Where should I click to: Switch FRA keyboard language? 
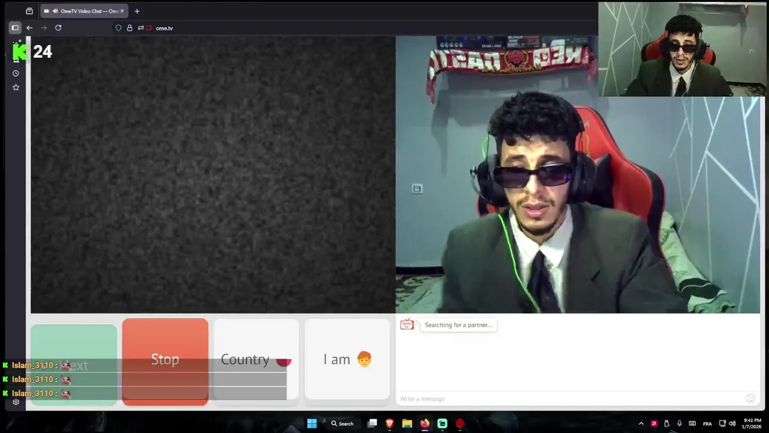(x=708, y=423)
